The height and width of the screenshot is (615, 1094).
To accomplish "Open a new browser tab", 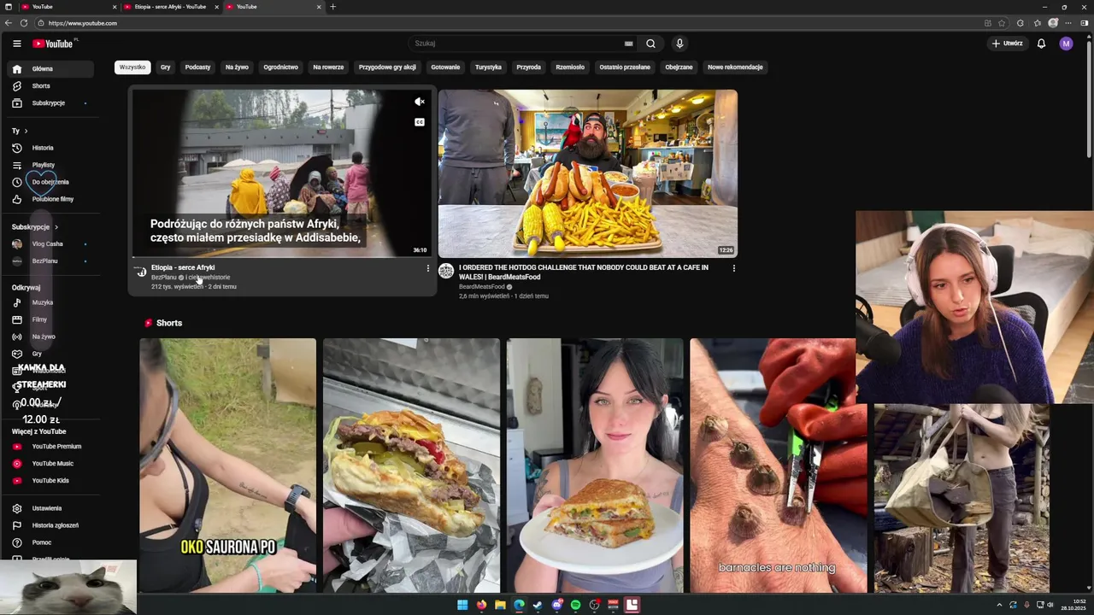I will [332, 7].
